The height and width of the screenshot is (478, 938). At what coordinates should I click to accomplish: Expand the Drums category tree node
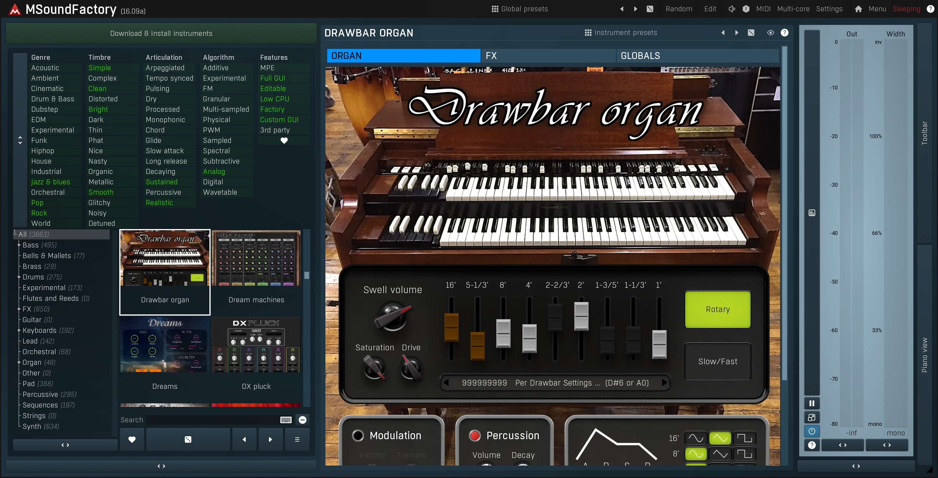pos(19,277)
